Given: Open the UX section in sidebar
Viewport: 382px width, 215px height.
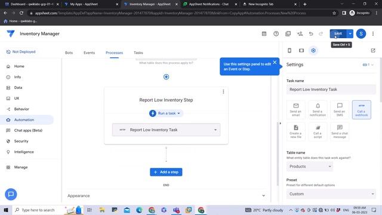Looking at the screenshot, I should point(17,98).
